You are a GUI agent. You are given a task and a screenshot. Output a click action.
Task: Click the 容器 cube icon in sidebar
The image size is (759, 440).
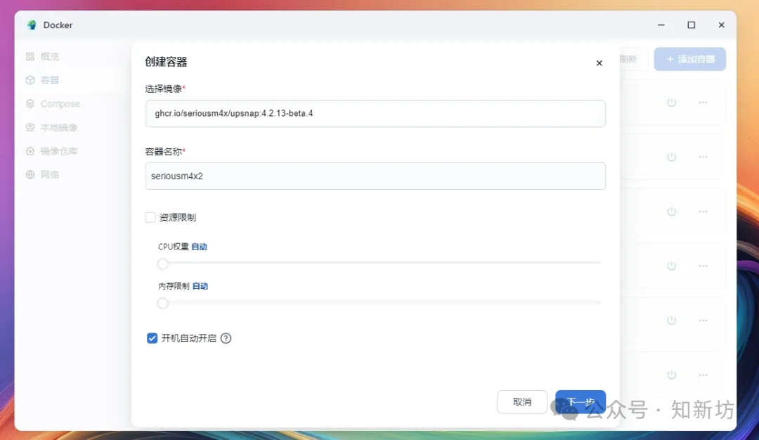[x=30, y=80]
